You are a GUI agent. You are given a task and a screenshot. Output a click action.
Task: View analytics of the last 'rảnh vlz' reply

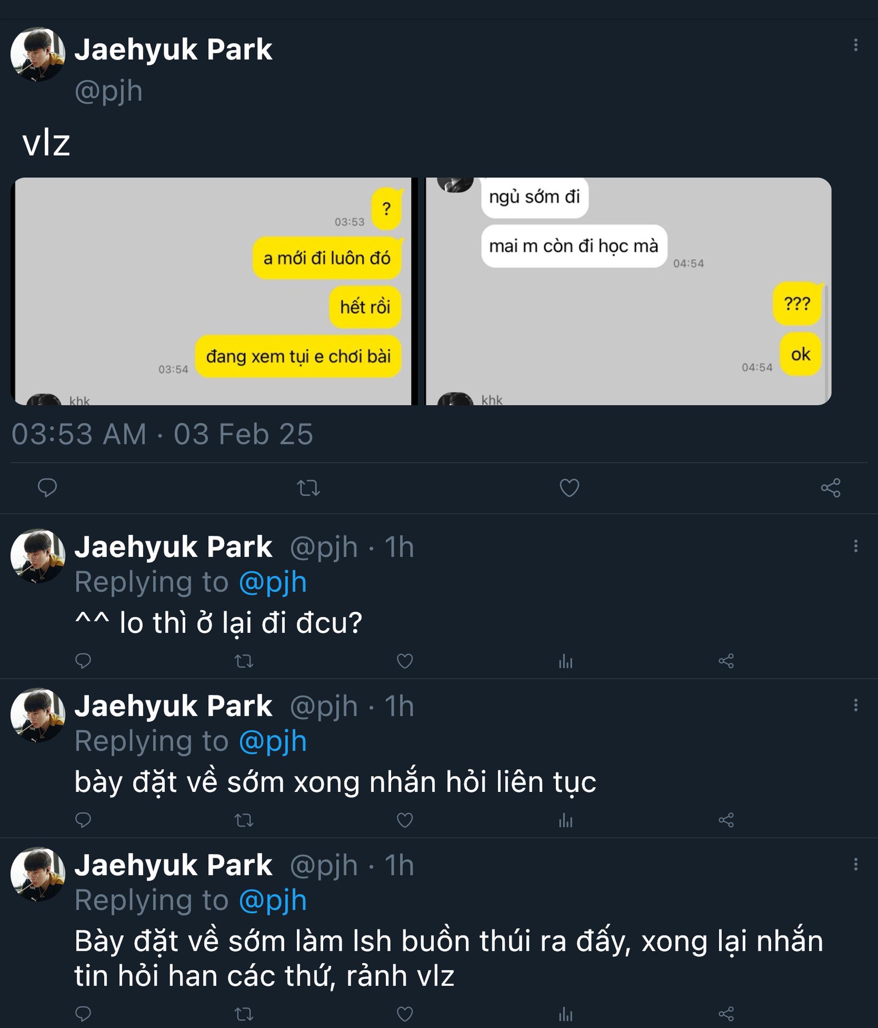(566, 1014)
